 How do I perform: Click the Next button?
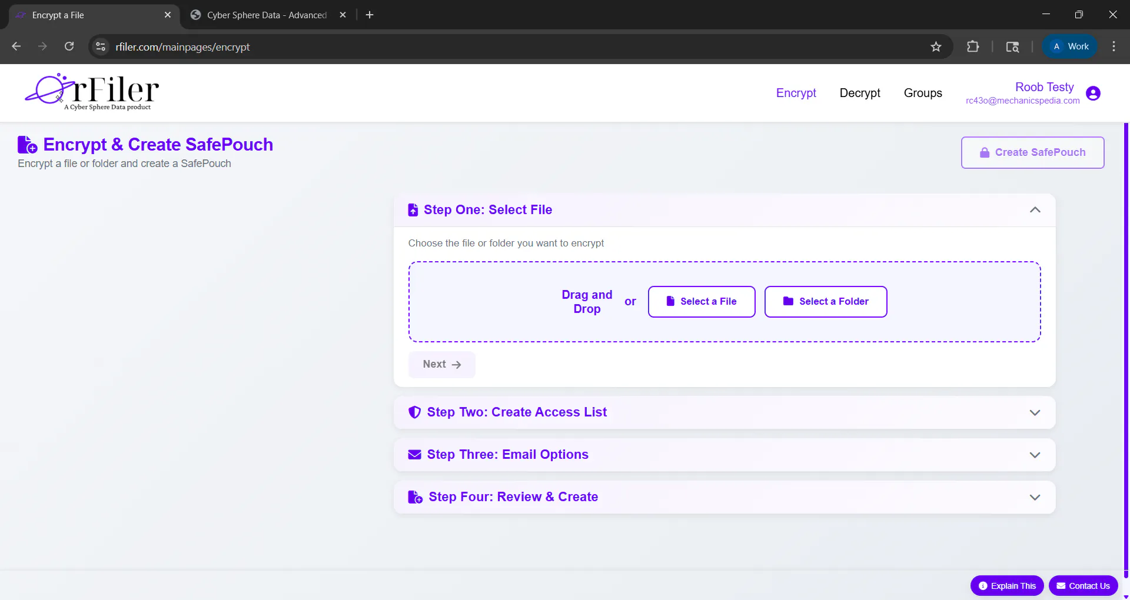(441, 364)
